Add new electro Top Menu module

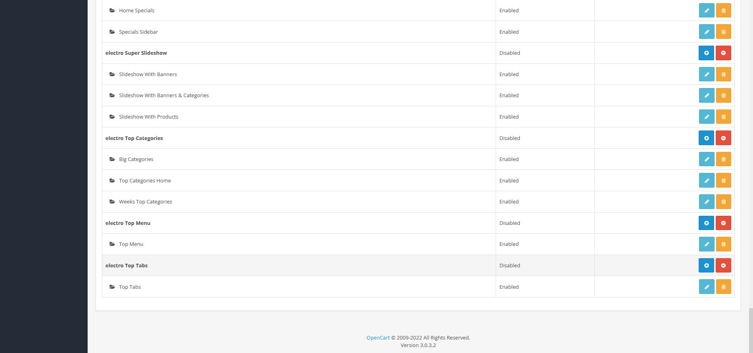[706, 223]
